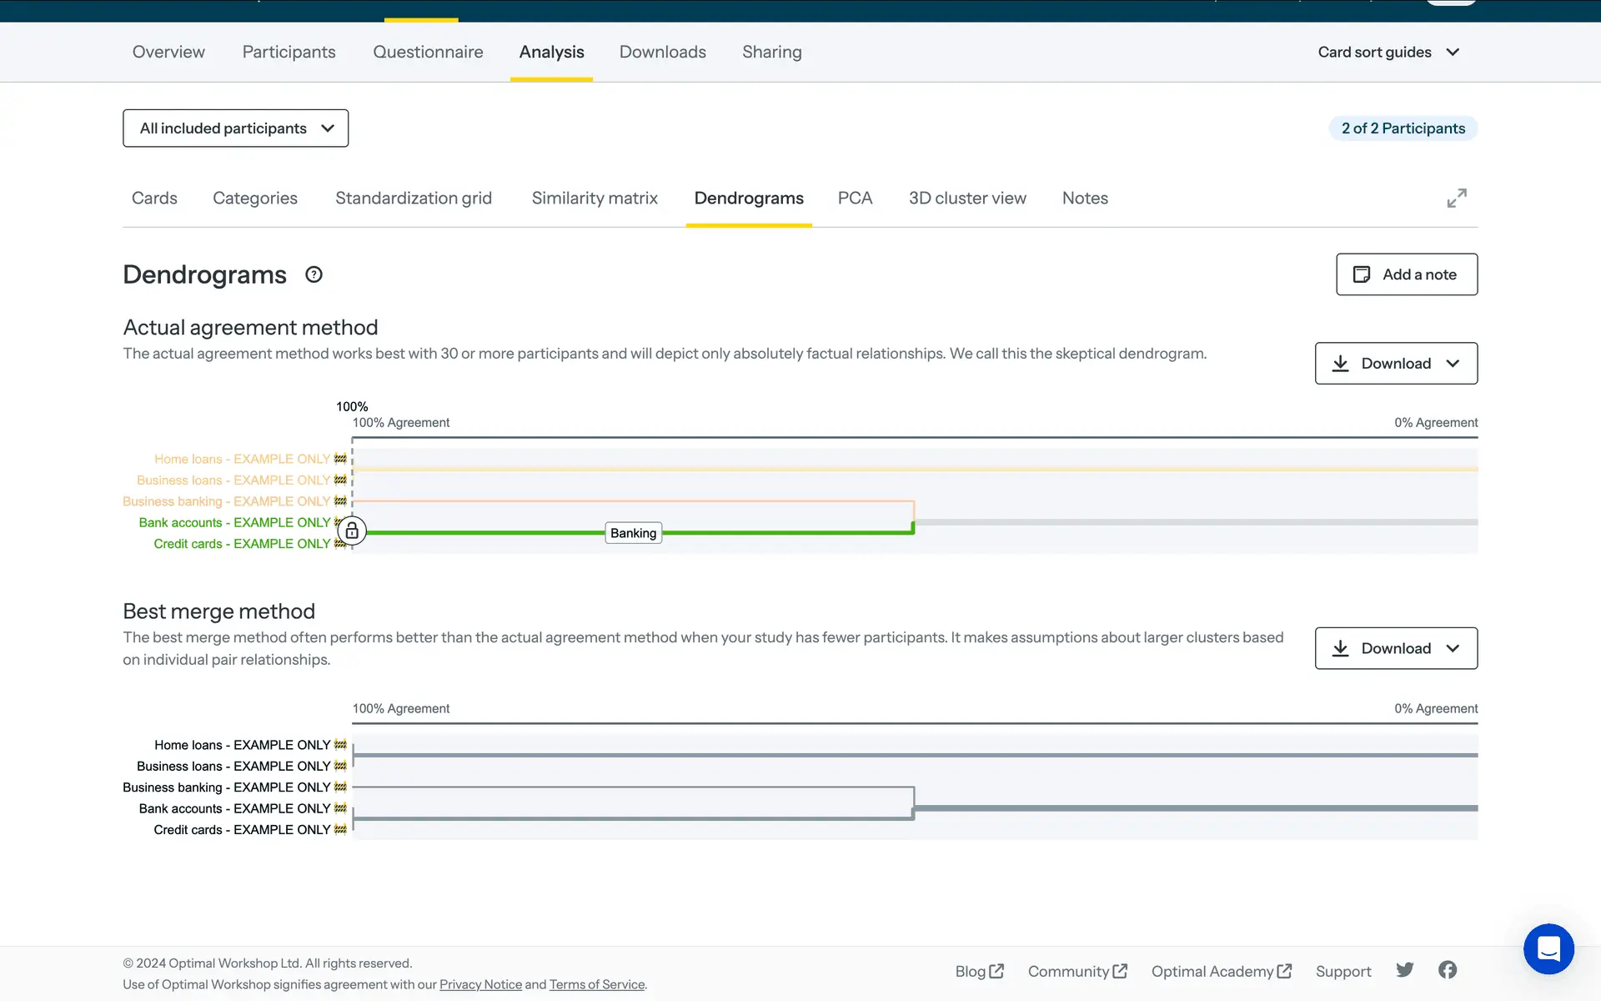Open the Card sort guides dropdown
This screenshot has width=1601, height=1001.
1388,52
